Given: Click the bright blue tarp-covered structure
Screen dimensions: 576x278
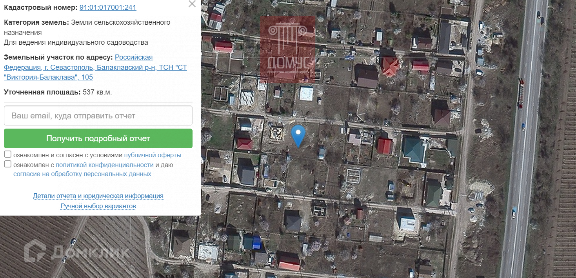Looking at the screenshot, I should (x=256, y=243).
